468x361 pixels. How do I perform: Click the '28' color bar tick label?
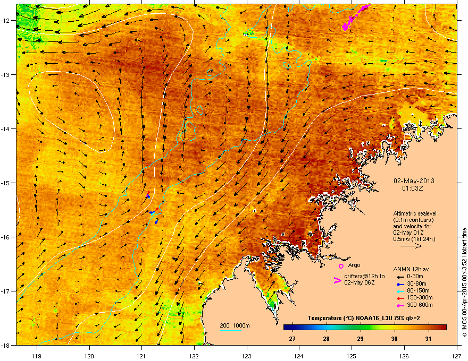click(x=326, y=339)
